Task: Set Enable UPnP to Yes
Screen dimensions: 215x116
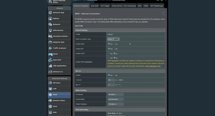Action: [109, 53]
